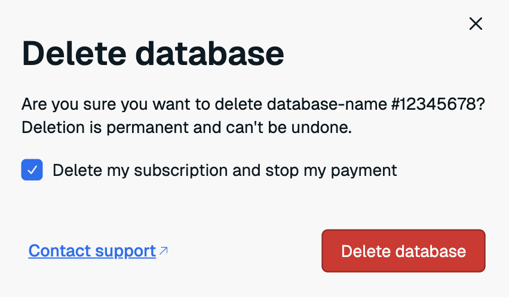
Task: Click the external link arrow icon
Action: [x=163, y=251]
